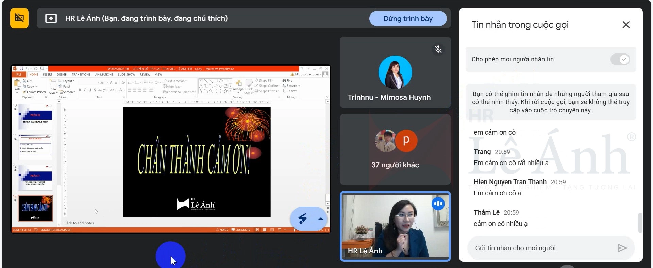Click the Find icon in Editing group
653x268 pixels.
coord(287,81)
